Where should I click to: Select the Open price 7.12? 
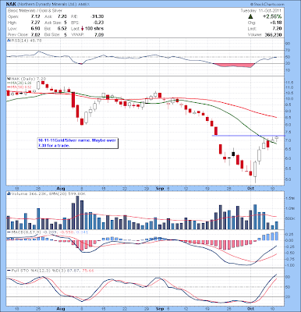coord(36,16)
